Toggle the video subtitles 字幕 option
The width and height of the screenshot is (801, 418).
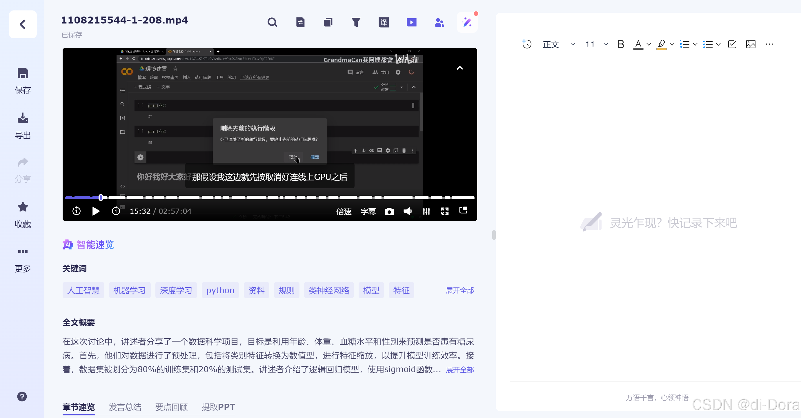(368, 212)
